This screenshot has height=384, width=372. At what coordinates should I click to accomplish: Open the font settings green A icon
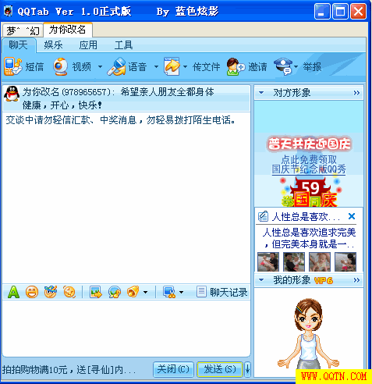(x=13, y=292)
